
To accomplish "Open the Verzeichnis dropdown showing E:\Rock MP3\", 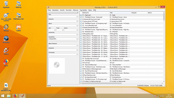I will click(x=77, y=39).
